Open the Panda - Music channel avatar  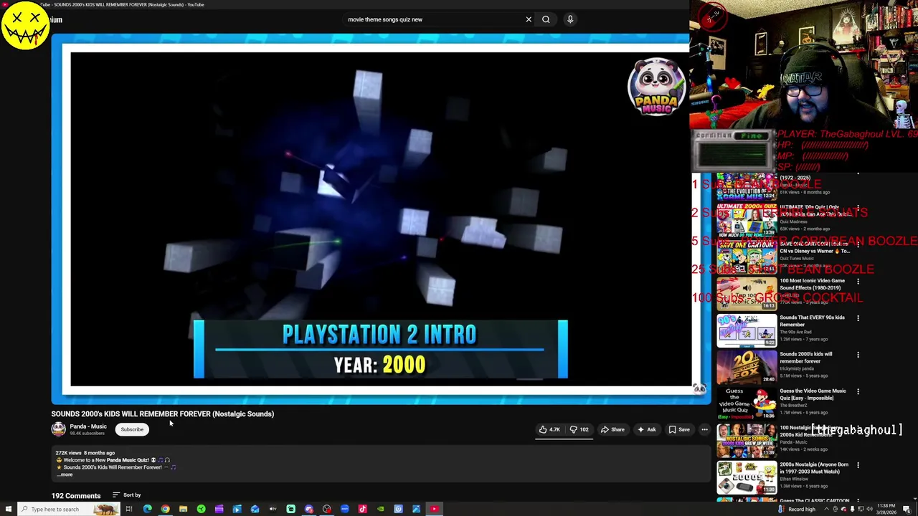[x=58, y=429]
